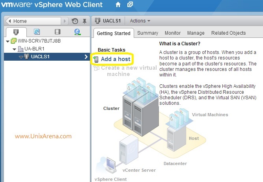263x182 pixels.
Task: Pin the navigator with the pin icon
Action: coord(84,21)
